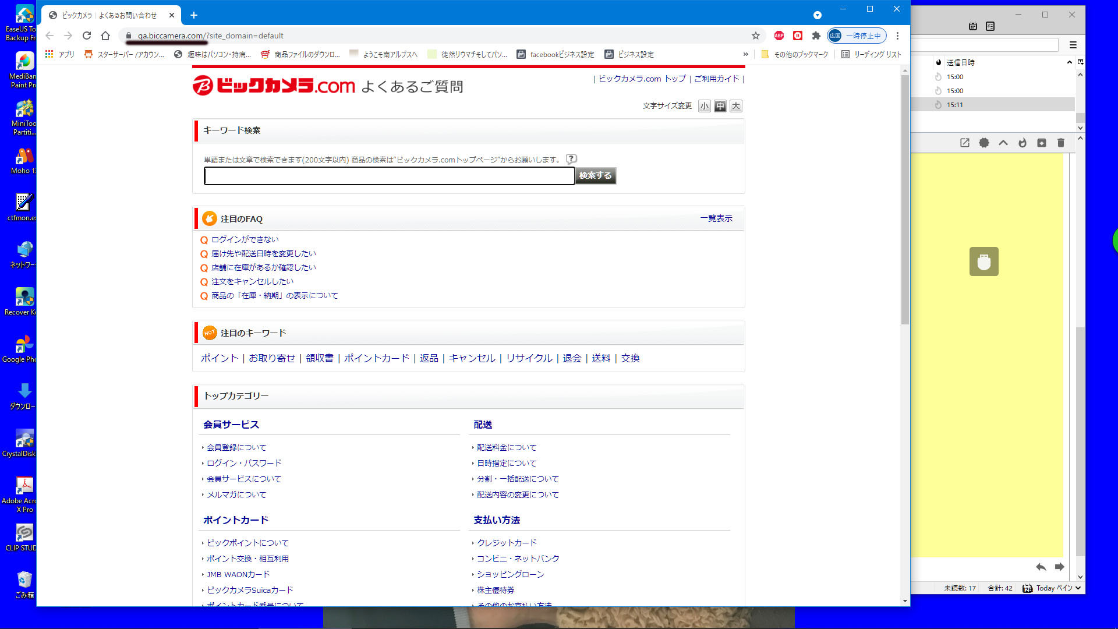Image resolution: width=1118 pixels, height=629 pixels.
Task: Click the keyword search input field
Action: (x=389, y=175)
